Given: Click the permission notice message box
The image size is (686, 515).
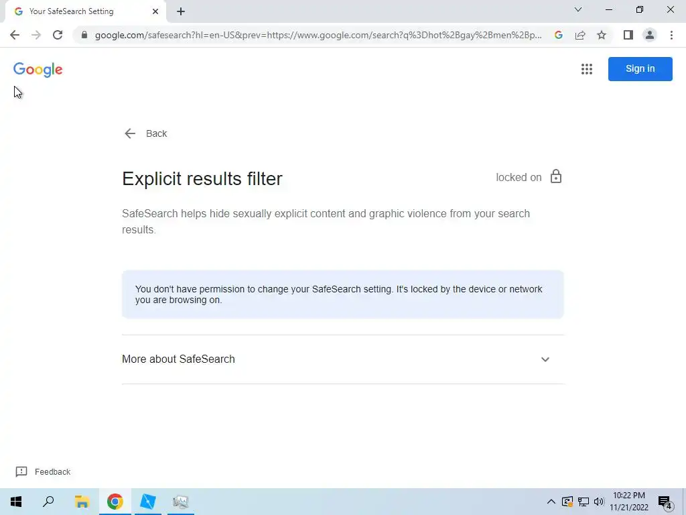Looking at the screenshot, I should 342,294.
